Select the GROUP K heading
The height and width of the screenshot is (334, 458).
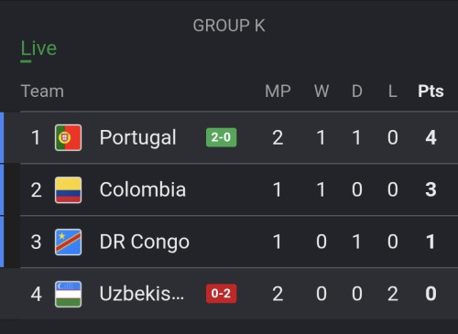[x=229, y=26]
